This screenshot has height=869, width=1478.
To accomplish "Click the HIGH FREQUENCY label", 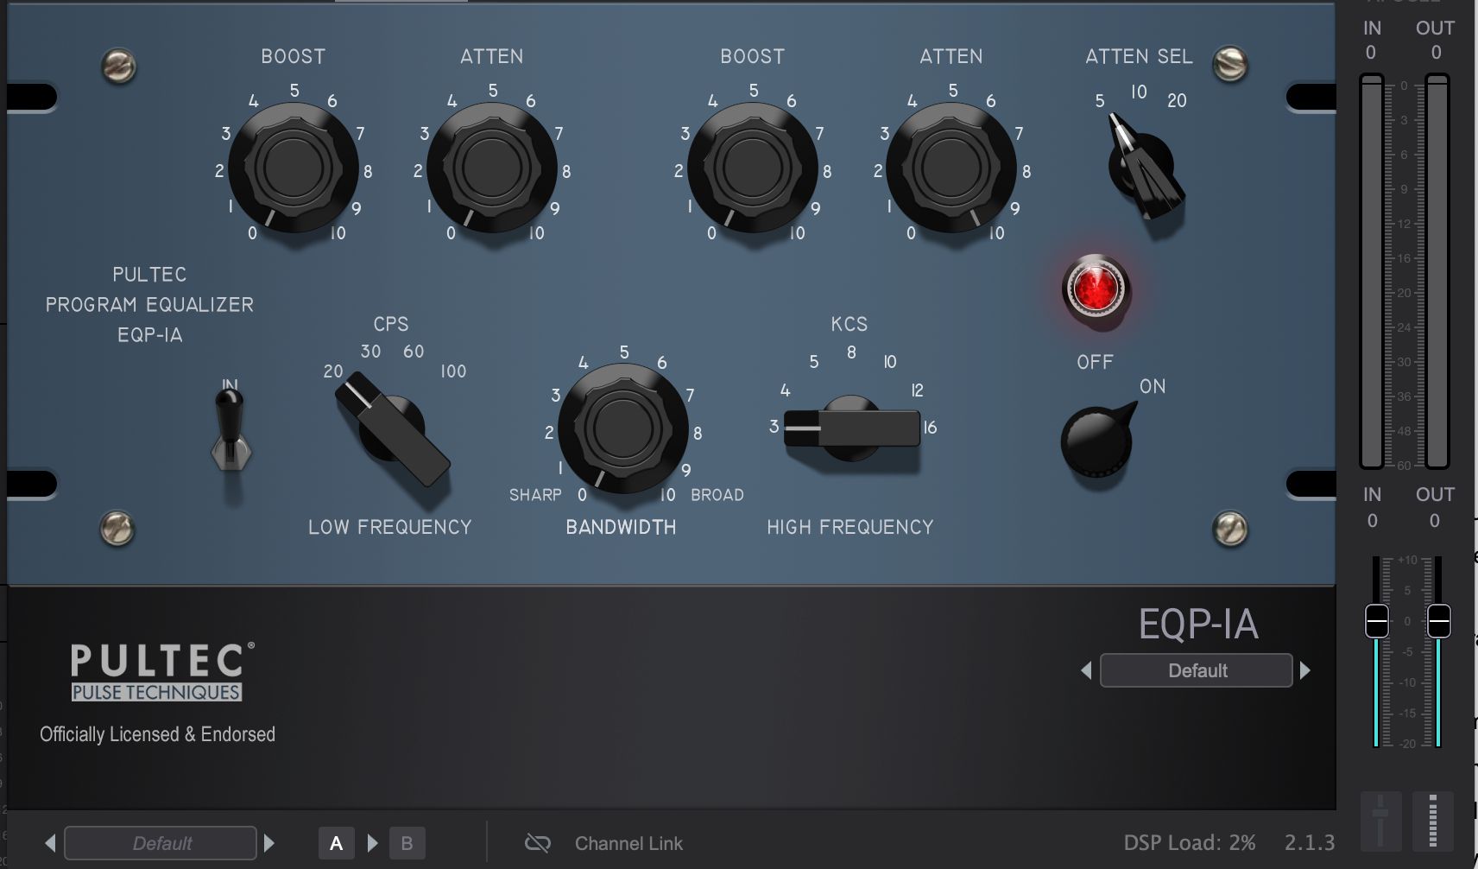I will [850, 527].
